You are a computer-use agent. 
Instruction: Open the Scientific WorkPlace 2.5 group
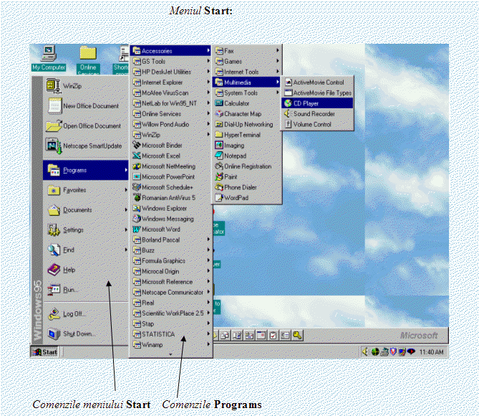[171, 313]
